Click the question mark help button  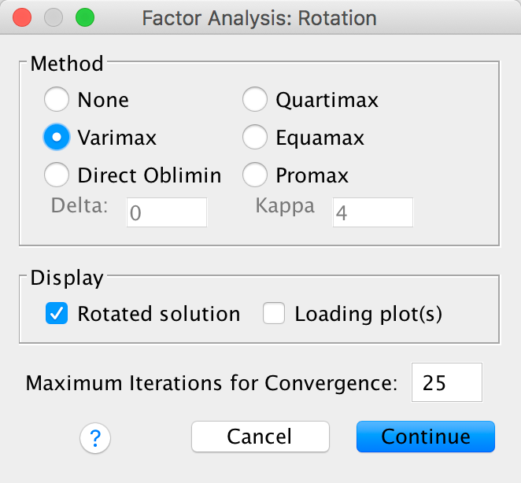pos(96,437)
